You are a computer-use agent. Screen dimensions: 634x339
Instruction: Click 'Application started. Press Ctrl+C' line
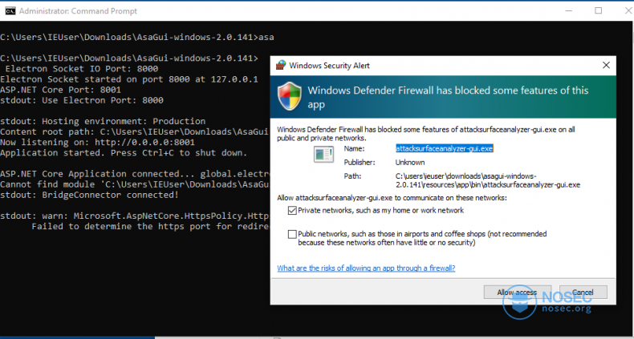tap(124, 152)
